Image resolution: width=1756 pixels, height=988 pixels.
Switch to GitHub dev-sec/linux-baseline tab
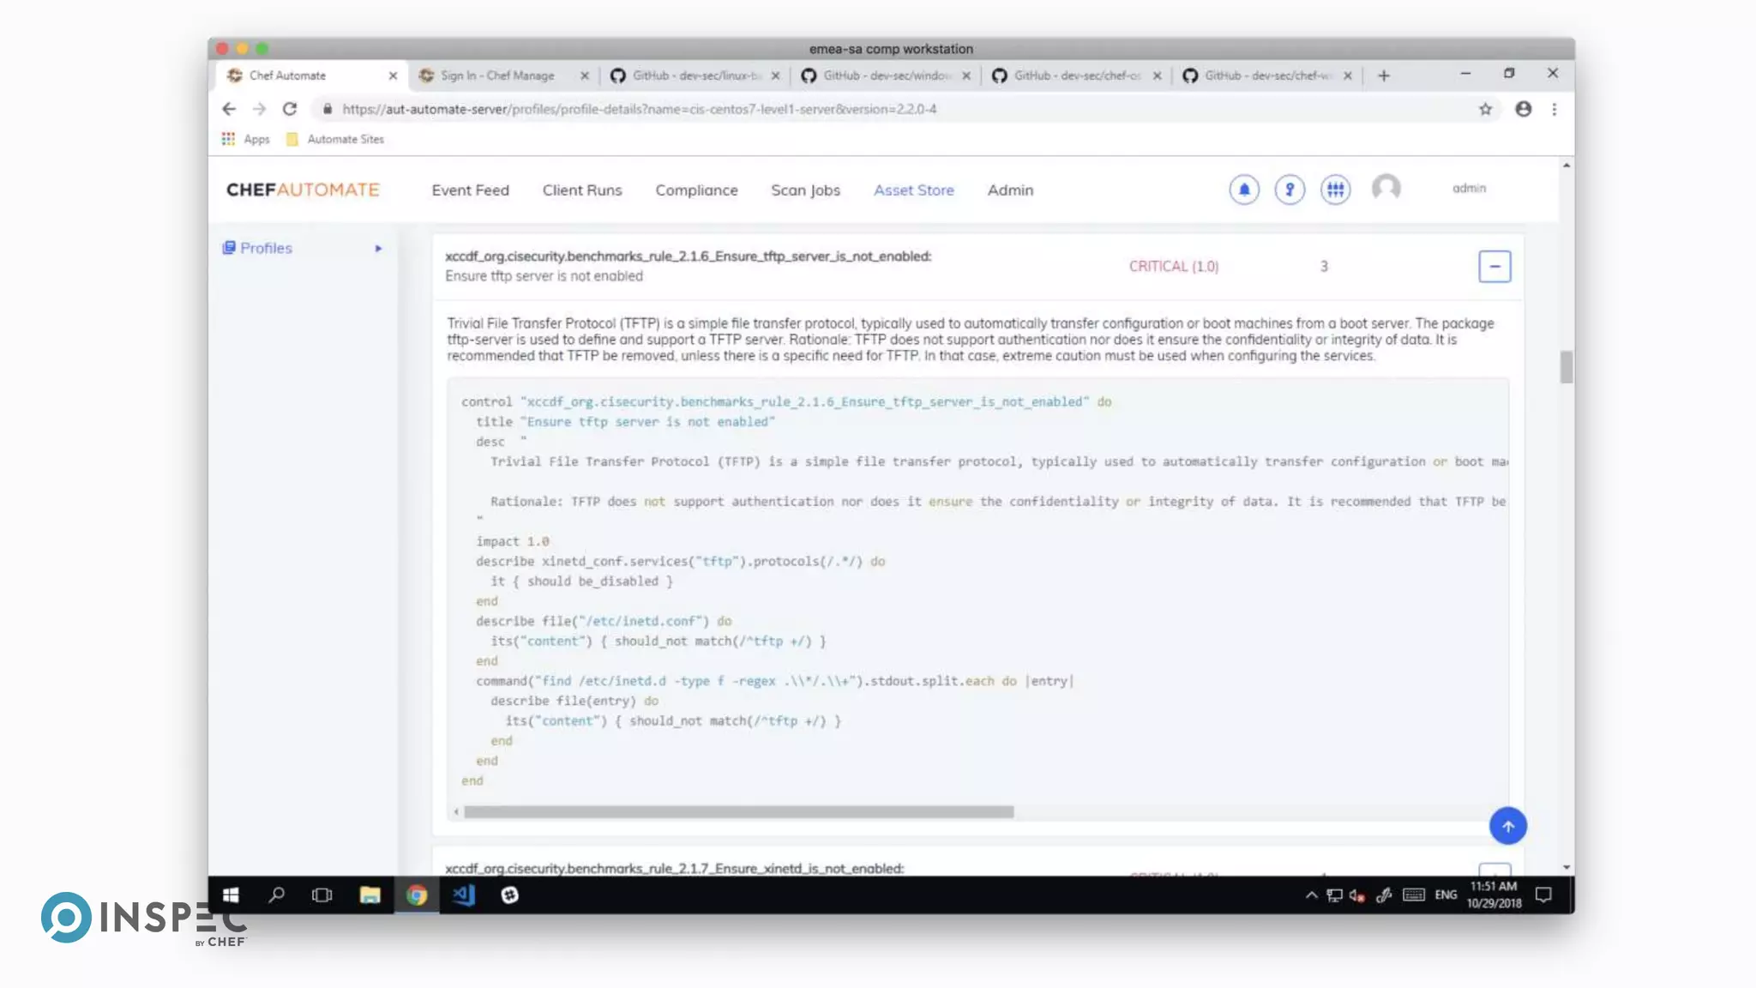695,75
